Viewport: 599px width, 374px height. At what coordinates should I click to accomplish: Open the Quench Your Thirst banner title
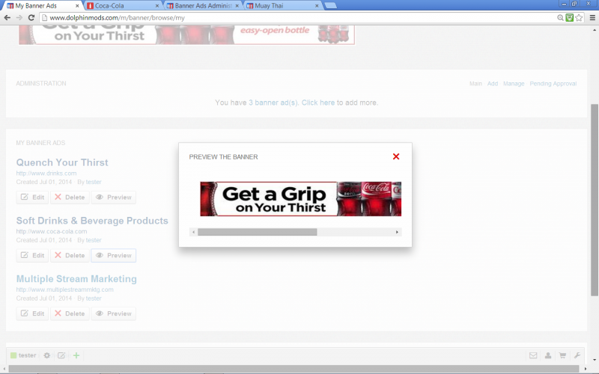point(62,162)
